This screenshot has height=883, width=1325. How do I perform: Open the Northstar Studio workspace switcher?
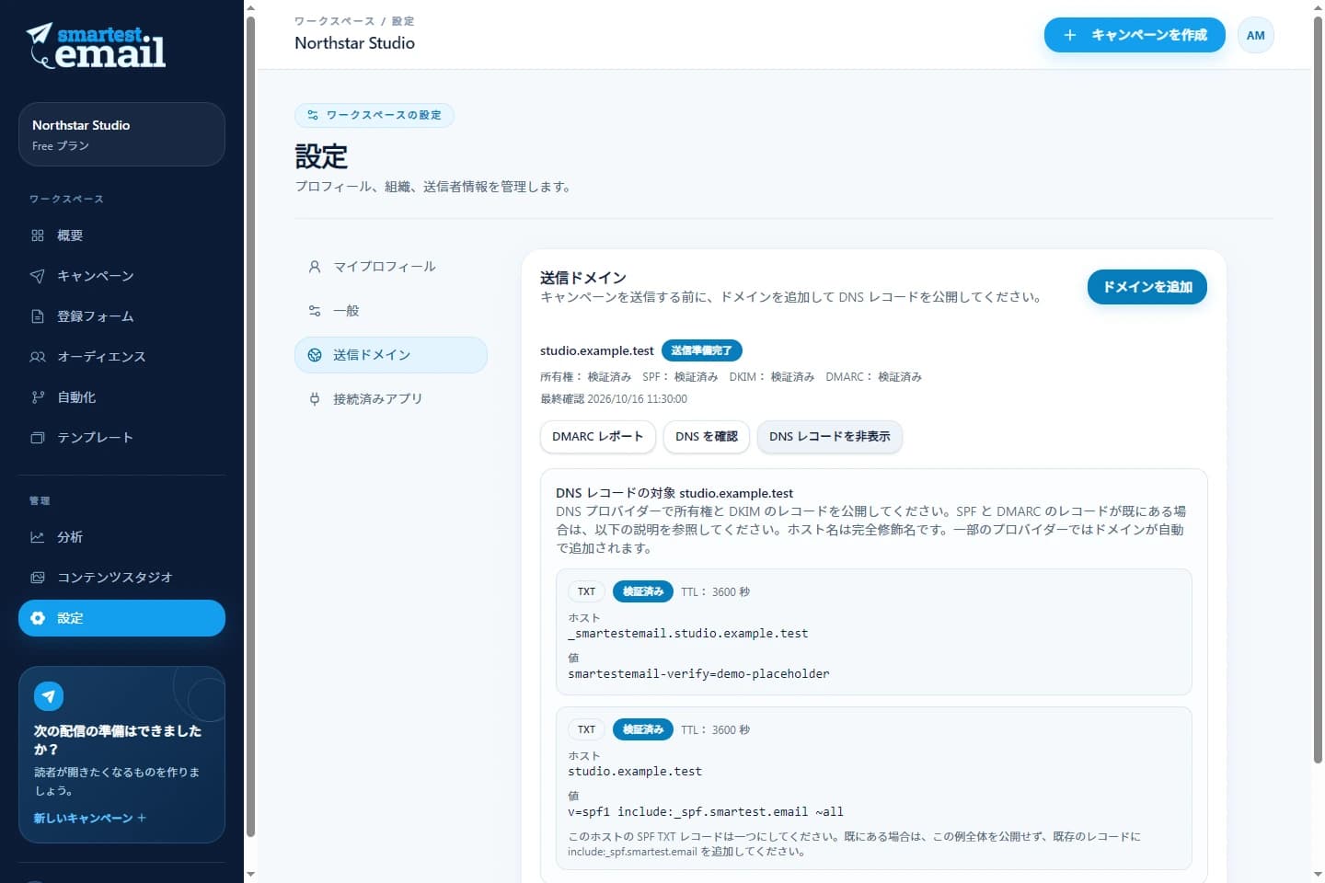click(x=121, y=134)
